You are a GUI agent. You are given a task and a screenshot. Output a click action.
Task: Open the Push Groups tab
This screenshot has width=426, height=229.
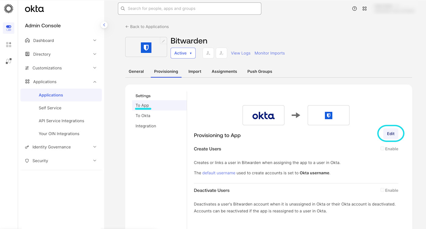260,71
